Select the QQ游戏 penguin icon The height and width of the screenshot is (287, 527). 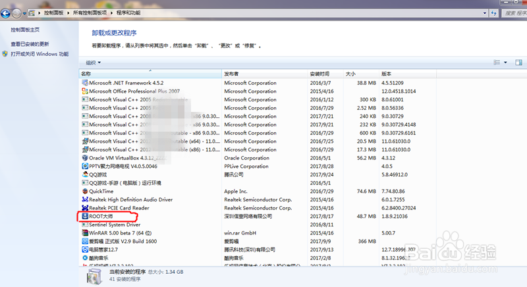pos(85,174)
